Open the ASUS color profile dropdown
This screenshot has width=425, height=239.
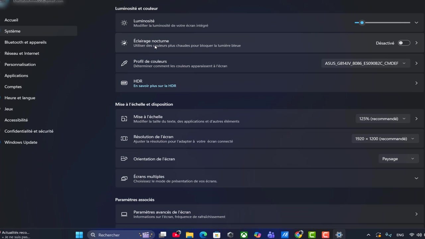pos(366,63)
